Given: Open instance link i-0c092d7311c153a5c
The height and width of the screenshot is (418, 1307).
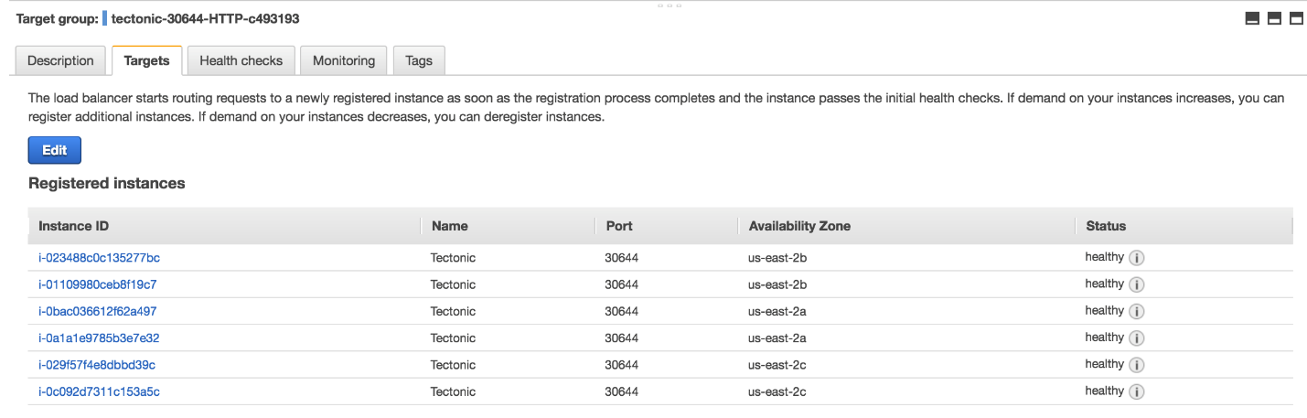Looking at the screenshot, I should [x=99, y=391].
